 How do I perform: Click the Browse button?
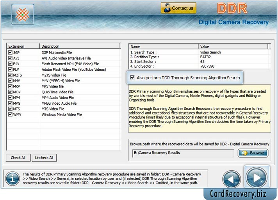pos(253,153)
